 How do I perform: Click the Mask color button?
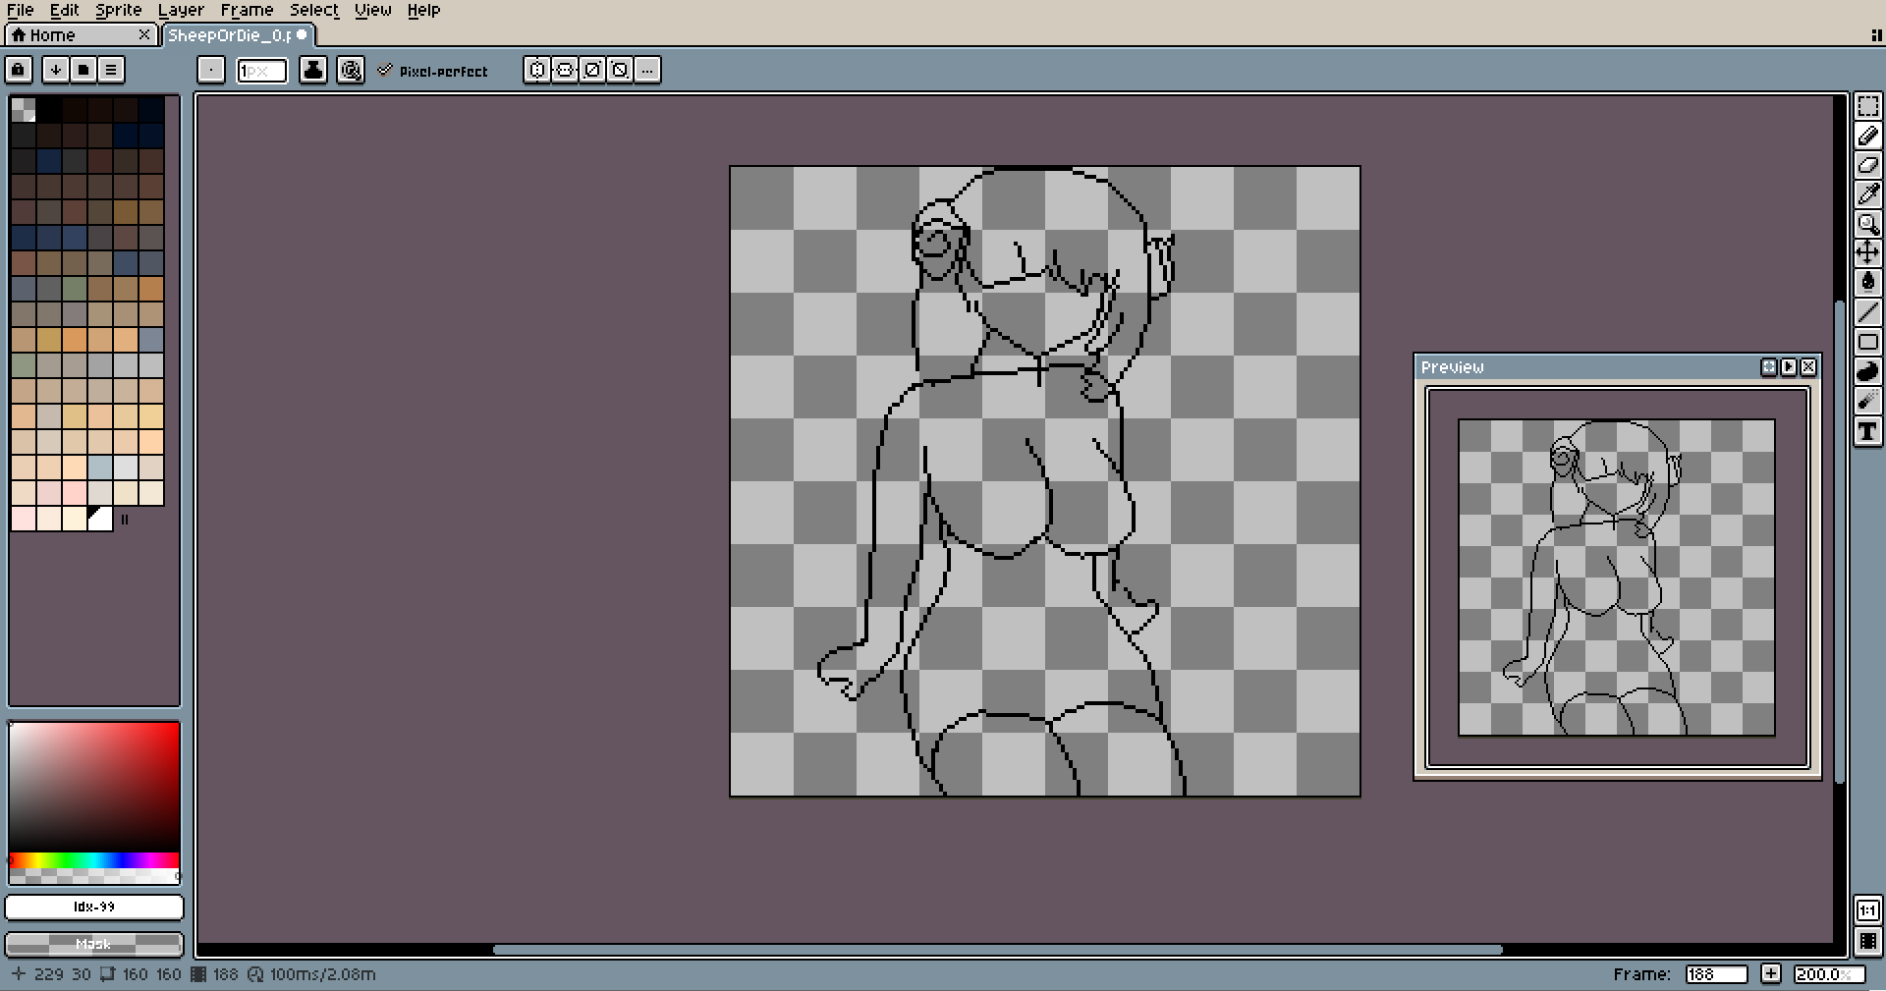tap(94, 944)
